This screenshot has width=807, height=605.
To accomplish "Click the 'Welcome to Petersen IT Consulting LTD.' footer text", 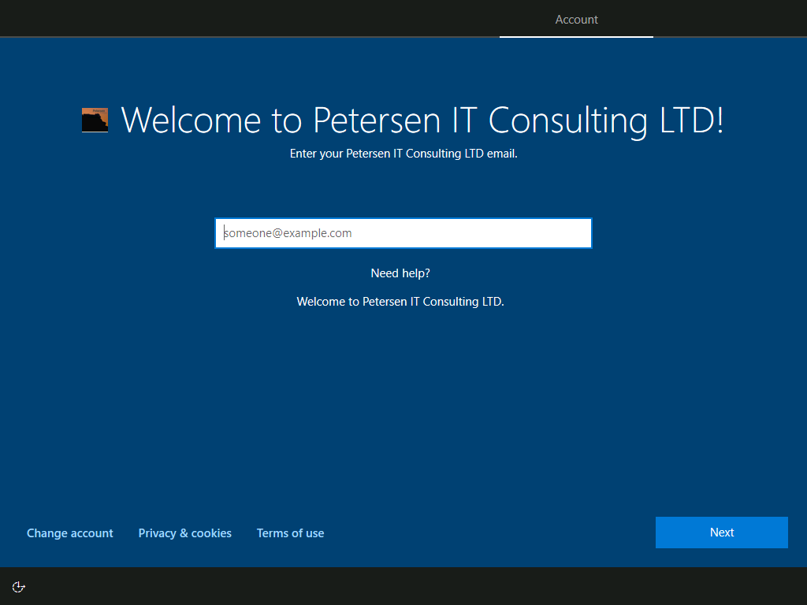I will click(400, 302).
